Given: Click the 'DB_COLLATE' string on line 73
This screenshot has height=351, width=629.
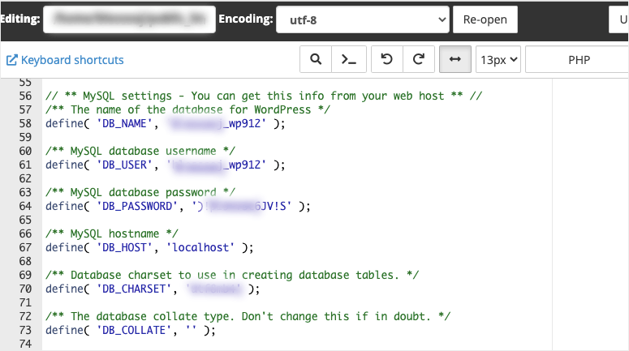Looking at the screenshot, I should (x=134, y=330).
